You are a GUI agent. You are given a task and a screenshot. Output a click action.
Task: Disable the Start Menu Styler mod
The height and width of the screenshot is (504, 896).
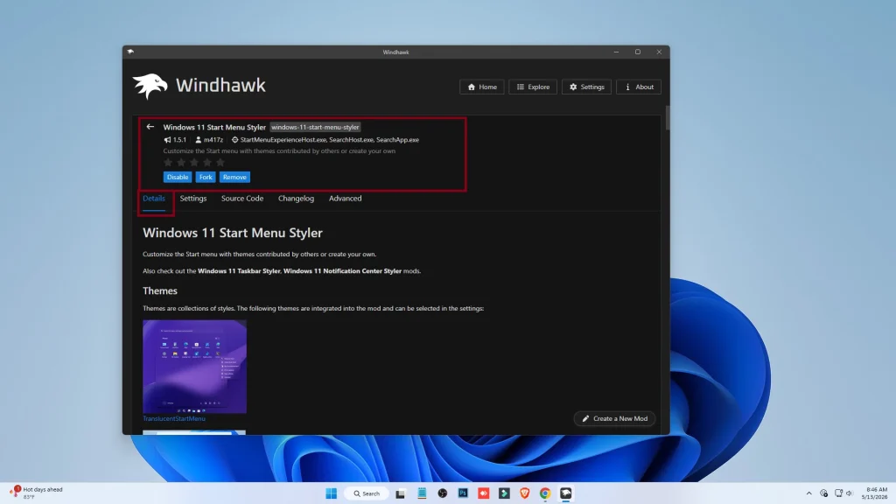click(177, 177)
